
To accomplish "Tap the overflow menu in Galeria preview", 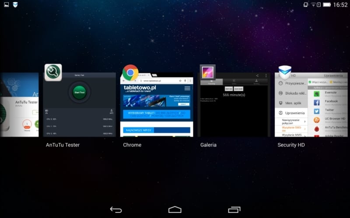I will (x=266, y=75).
